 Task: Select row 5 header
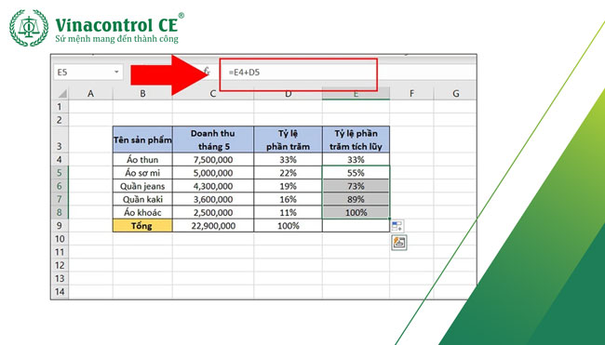tap(60, 173)
